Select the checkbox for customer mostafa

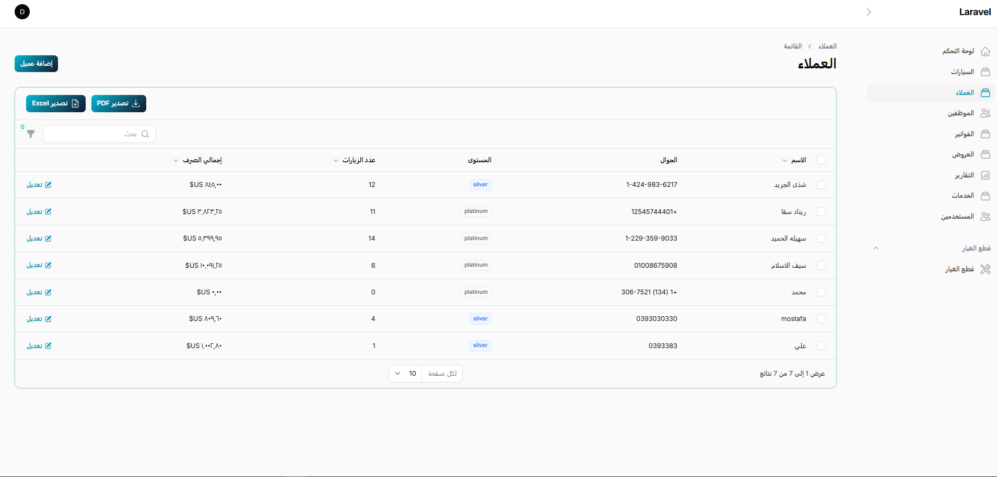pos(821,319)
